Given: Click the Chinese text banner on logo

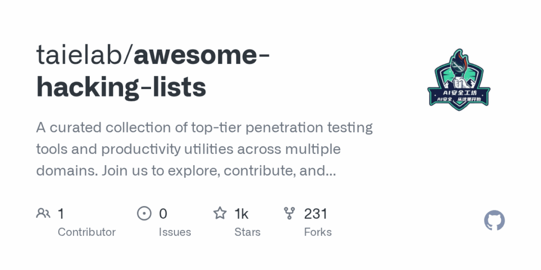Looking at the screenshot, I should click(x=459, y=97).
